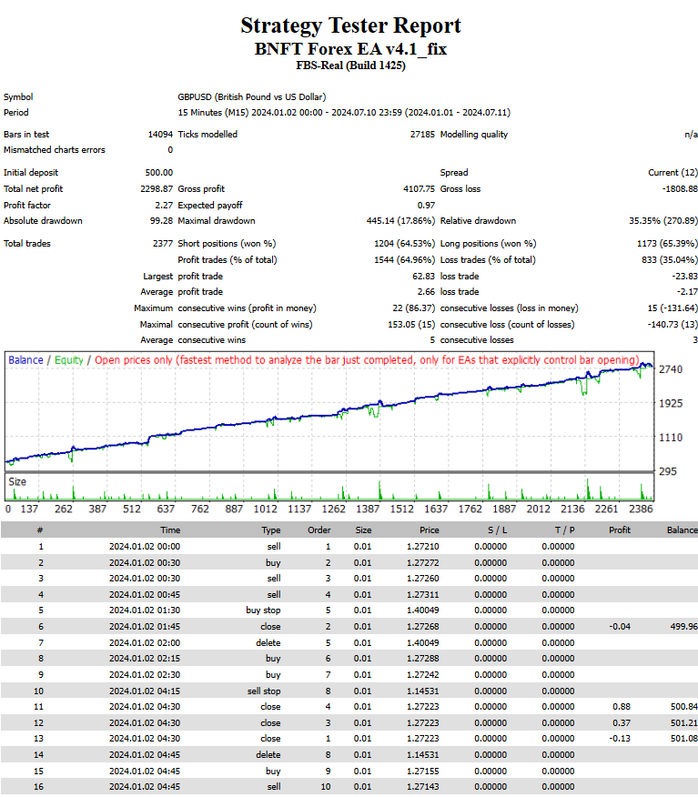Click the Size label in volume chart
Viewport: 698px width, 797px height.
click(x=17, y=482)
